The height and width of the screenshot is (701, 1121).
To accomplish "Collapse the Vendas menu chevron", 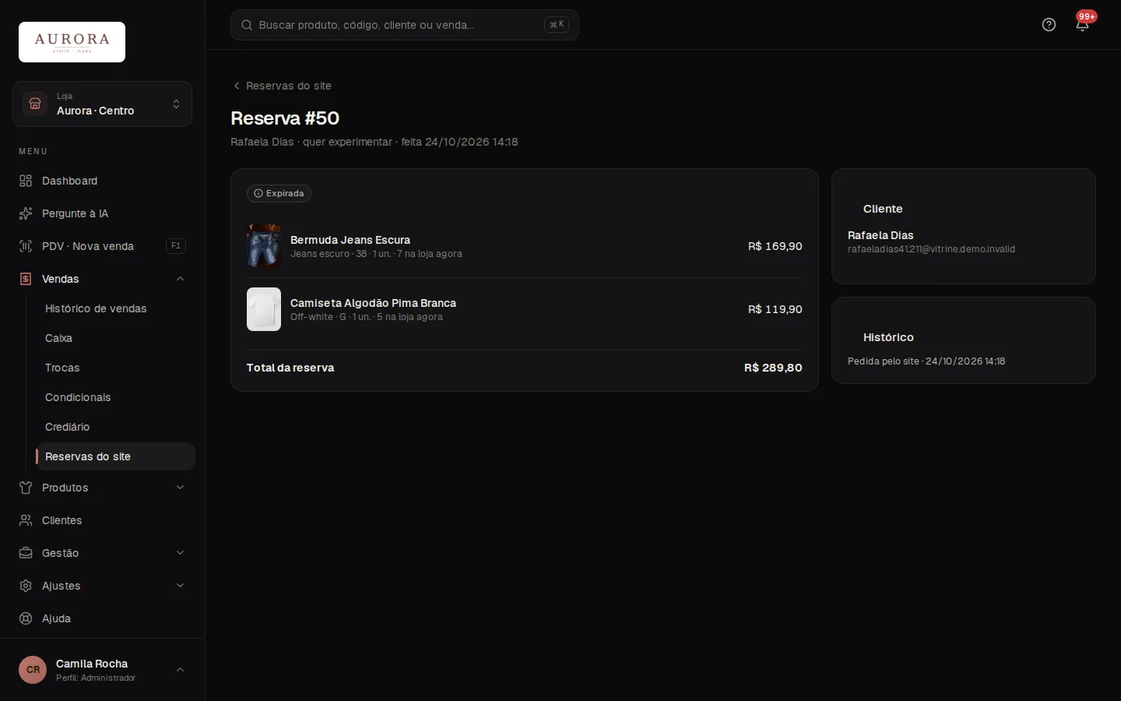I will pos(180,279).
